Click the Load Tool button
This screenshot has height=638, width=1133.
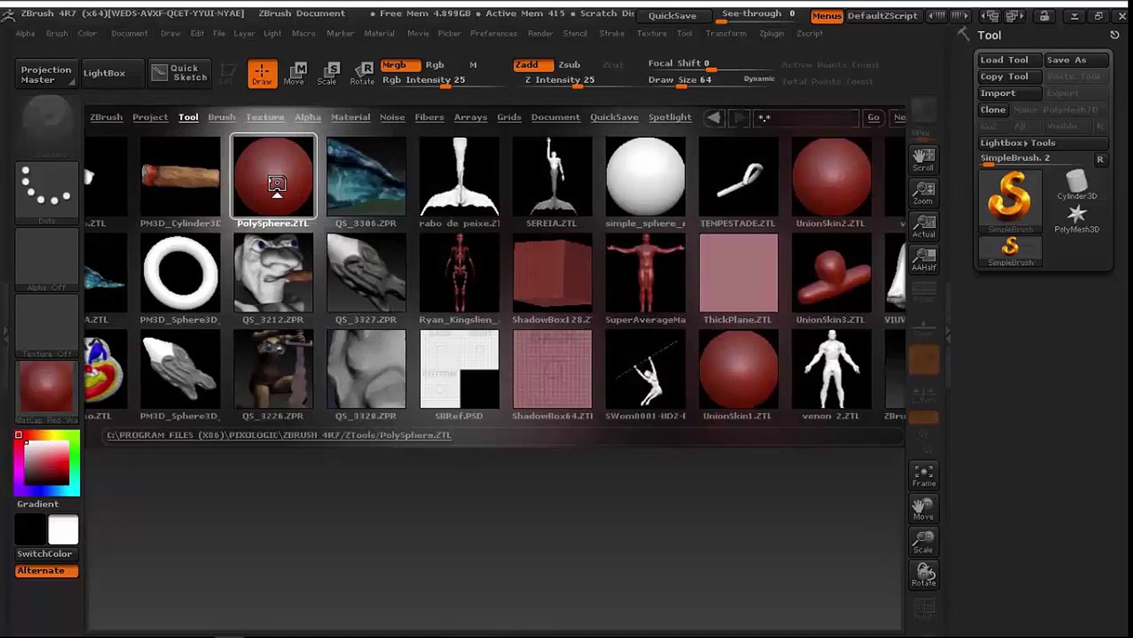pos(1009,60)
